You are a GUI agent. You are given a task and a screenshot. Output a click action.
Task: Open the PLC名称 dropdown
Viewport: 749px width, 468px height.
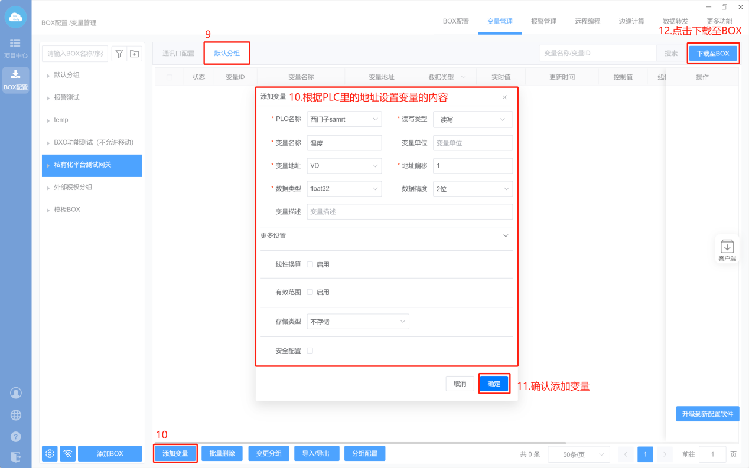click(344, 119)
